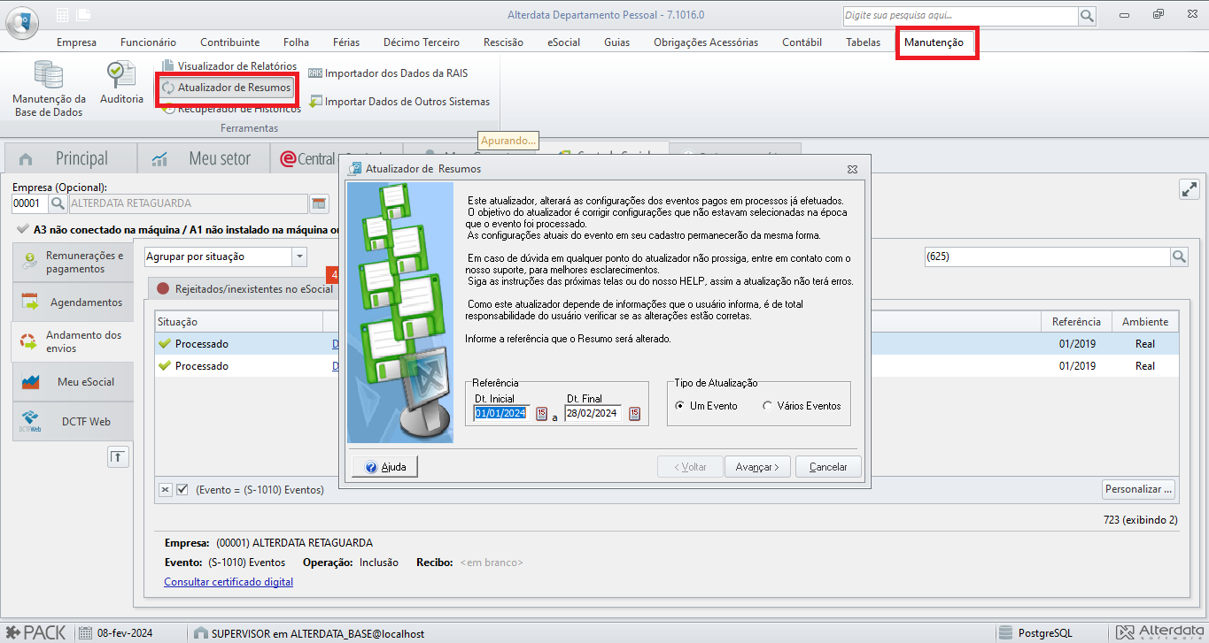Screen dimensions: 1209x643
Task: Open the Décimo Terceiro menu
Action: [x=422, y=42]
